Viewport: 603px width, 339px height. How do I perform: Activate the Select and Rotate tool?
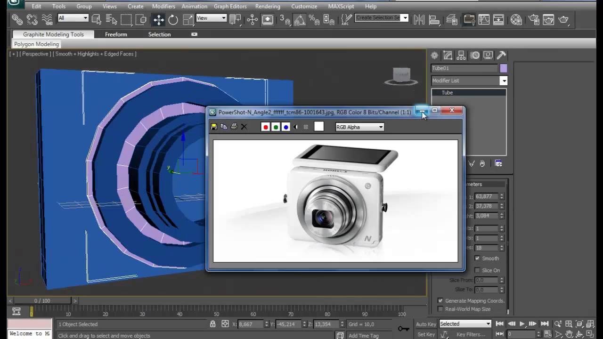[x=173, y=19]
